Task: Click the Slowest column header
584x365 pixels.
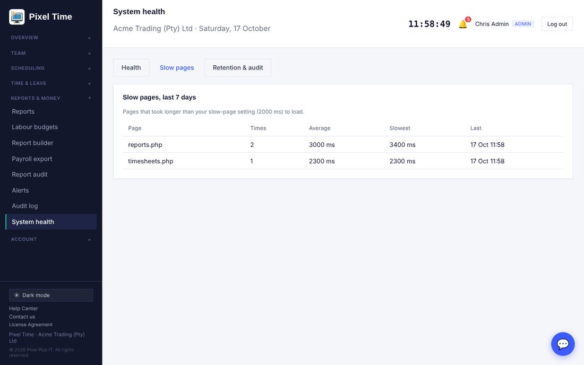Action: pyautogui.click(x=400, y=128)
